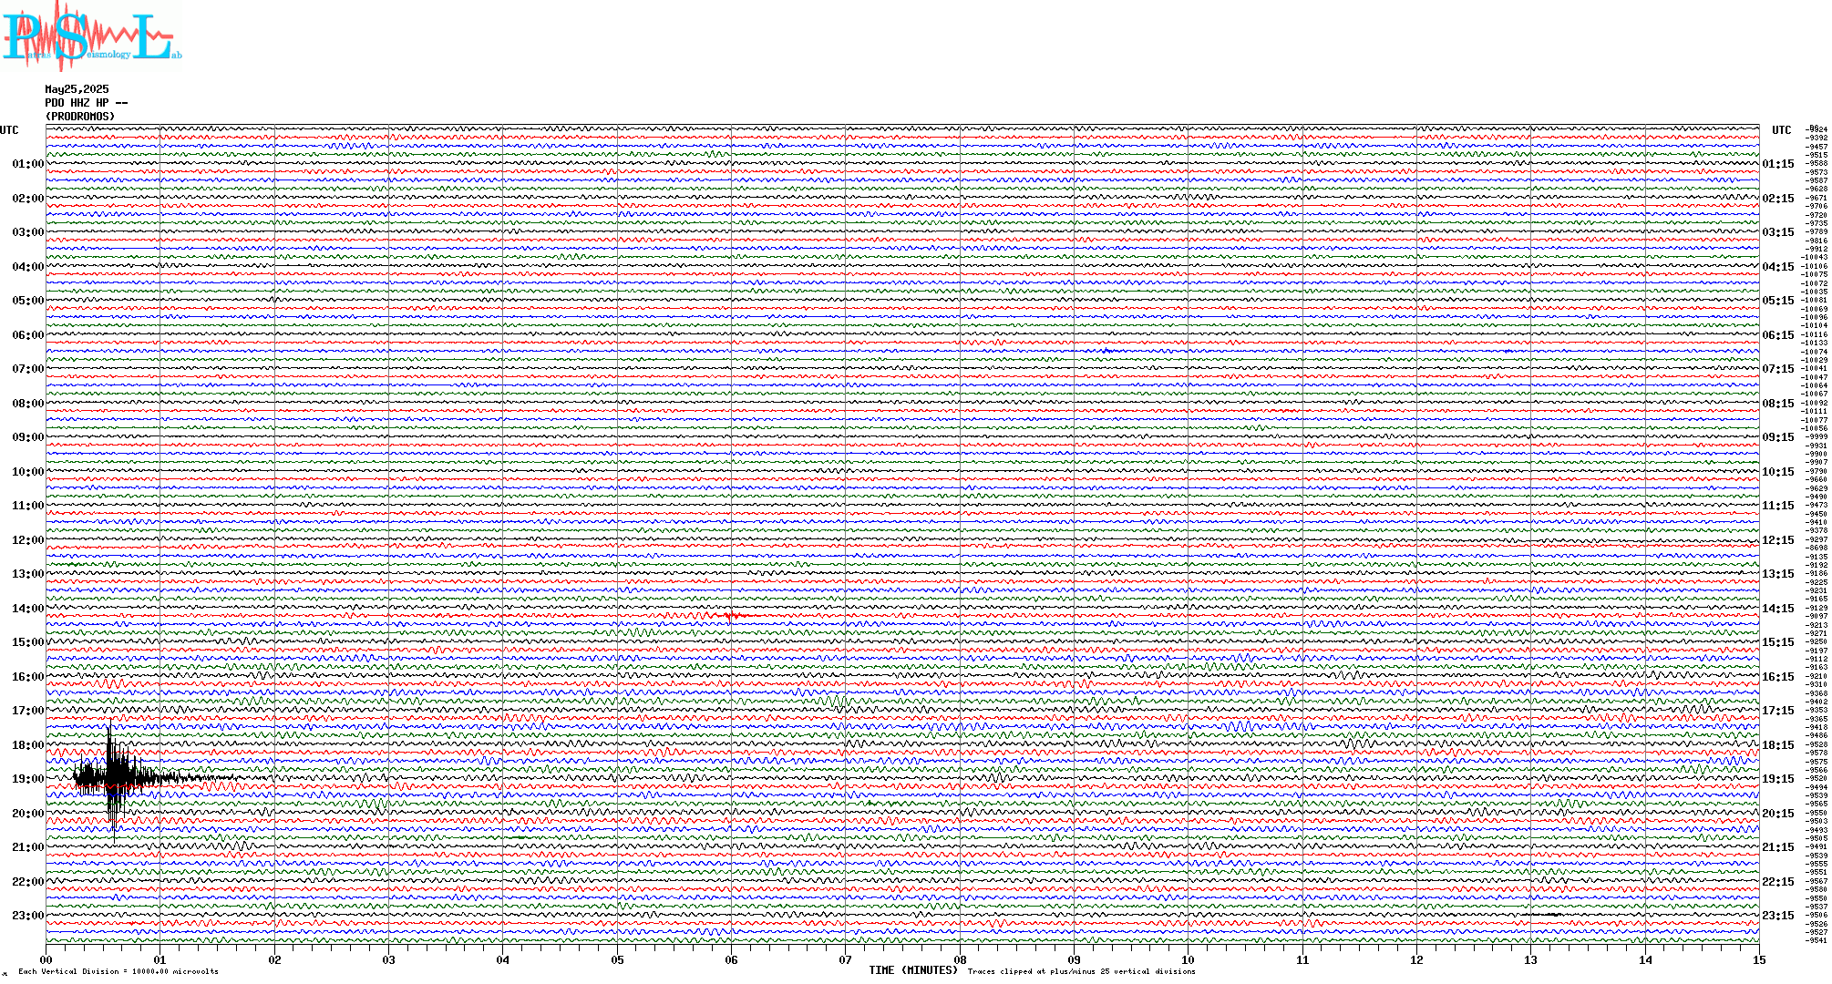Select the 13:00 hour label
Image resolution: width=1832 pixels, height=984 pixels.
(27, 574)
